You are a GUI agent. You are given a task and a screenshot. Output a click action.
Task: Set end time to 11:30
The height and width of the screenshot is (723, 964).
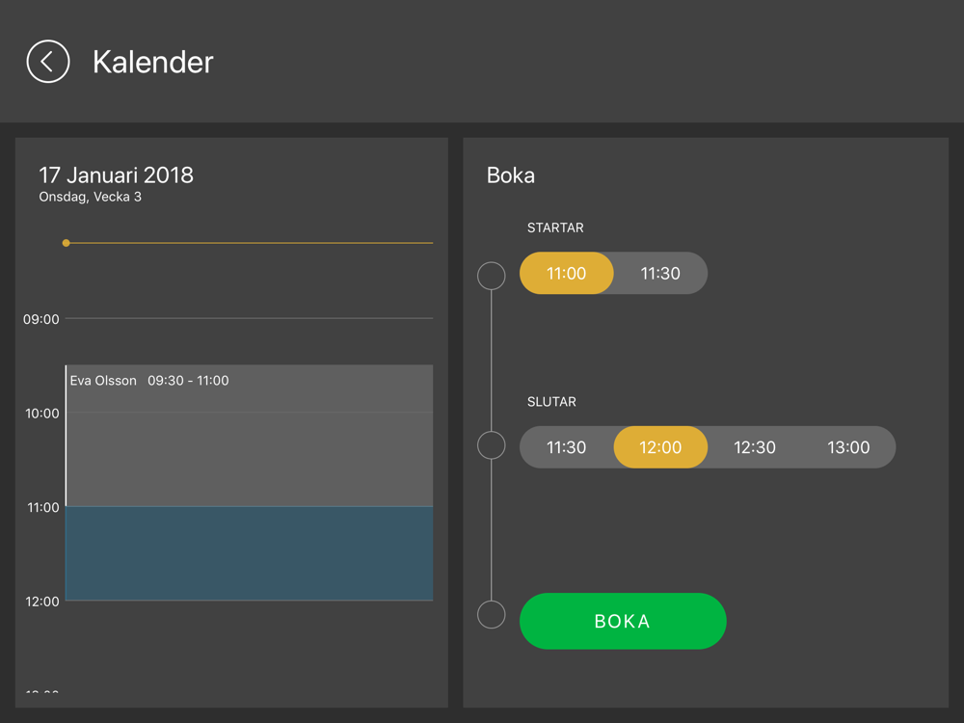point(566,447)
